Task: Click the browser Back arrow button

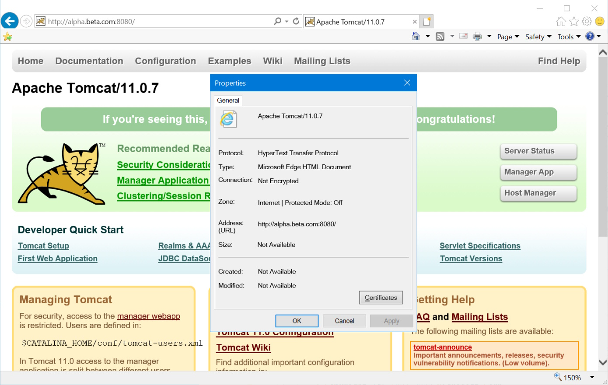Action: tap(10, 21)
